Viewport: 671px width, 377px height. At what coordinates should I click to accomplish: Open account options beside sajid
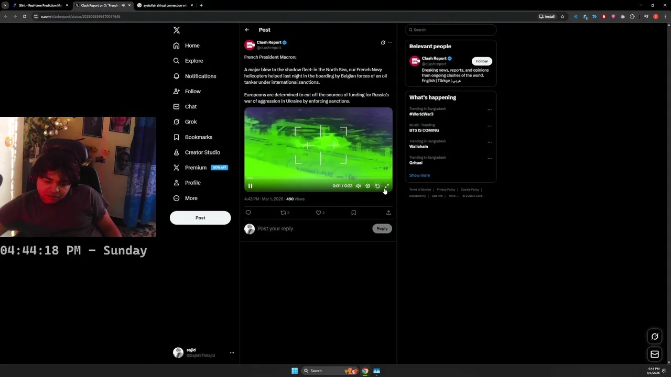(232, 353)
